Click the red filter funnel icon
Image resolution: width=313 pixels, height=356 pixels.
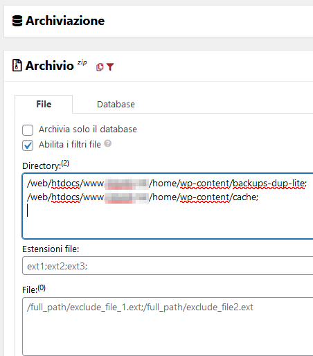point(110,67)
